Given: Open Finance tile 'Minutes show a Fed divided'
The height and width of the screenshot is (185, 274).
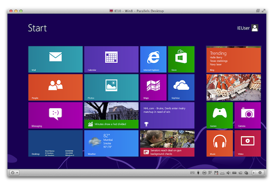Looking at the screenshot, I should [111, 115].
